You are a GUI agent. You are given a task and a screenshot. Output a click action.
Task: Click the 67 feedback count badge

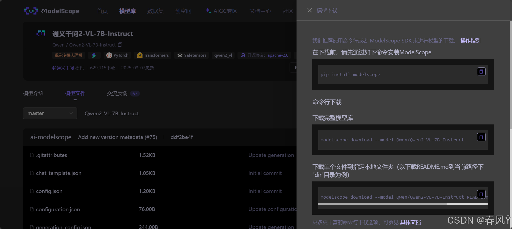(135, 94)
